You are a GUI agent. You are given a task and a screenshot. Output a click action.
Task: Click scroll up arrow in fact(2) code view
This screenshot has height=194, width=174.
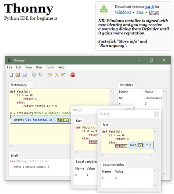pos(155,131)
